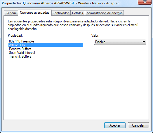Open Administración de energía tab
Screen dimensions: 153x133
(x=105, y=13)
